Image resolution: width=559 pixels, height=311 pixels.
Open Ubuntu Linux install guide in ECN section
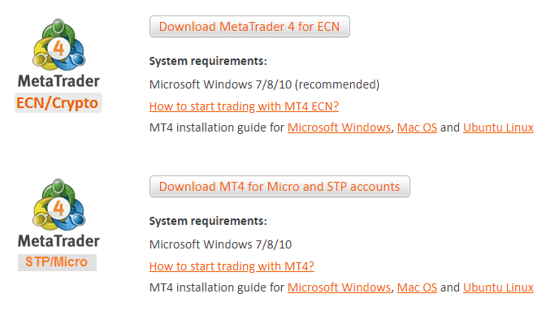[x=498, y=127]
